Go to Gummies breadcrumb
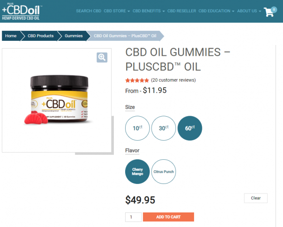 [x=73, y=36]
